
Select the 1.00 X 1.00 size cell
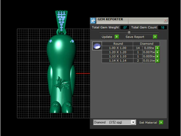point(118,48)
